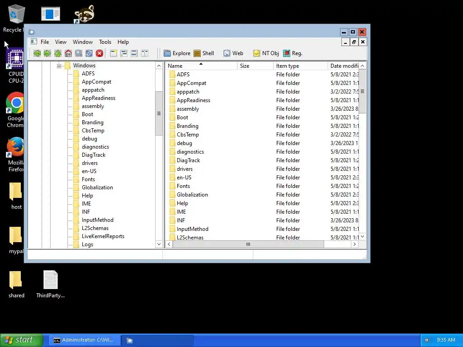Viewport: 463px width, 347px height.
Task: Click the file list horizontal scrollbar thumb
Action: coord(248,244)
